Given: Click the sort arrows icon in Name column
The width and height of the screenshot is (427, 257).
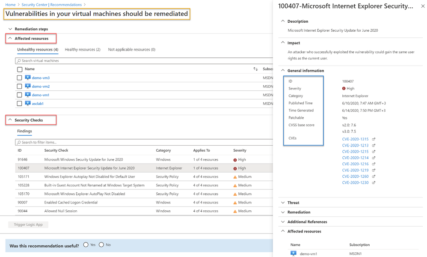Looking at the screenshot, I should [x=255, y=69].
